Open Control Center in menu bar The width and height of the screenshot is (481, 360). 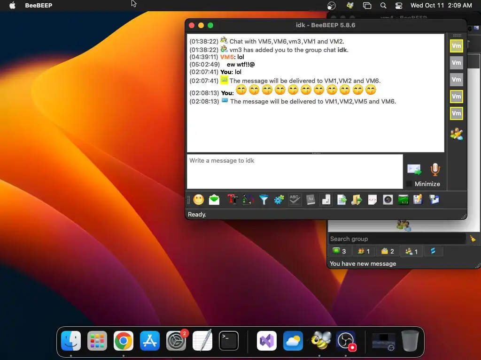399,6
